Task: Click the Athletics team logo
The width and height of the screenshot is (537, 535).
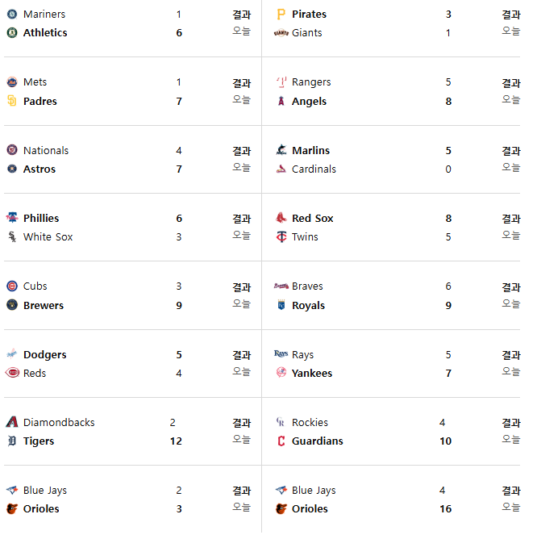Action: coord(12,33)
